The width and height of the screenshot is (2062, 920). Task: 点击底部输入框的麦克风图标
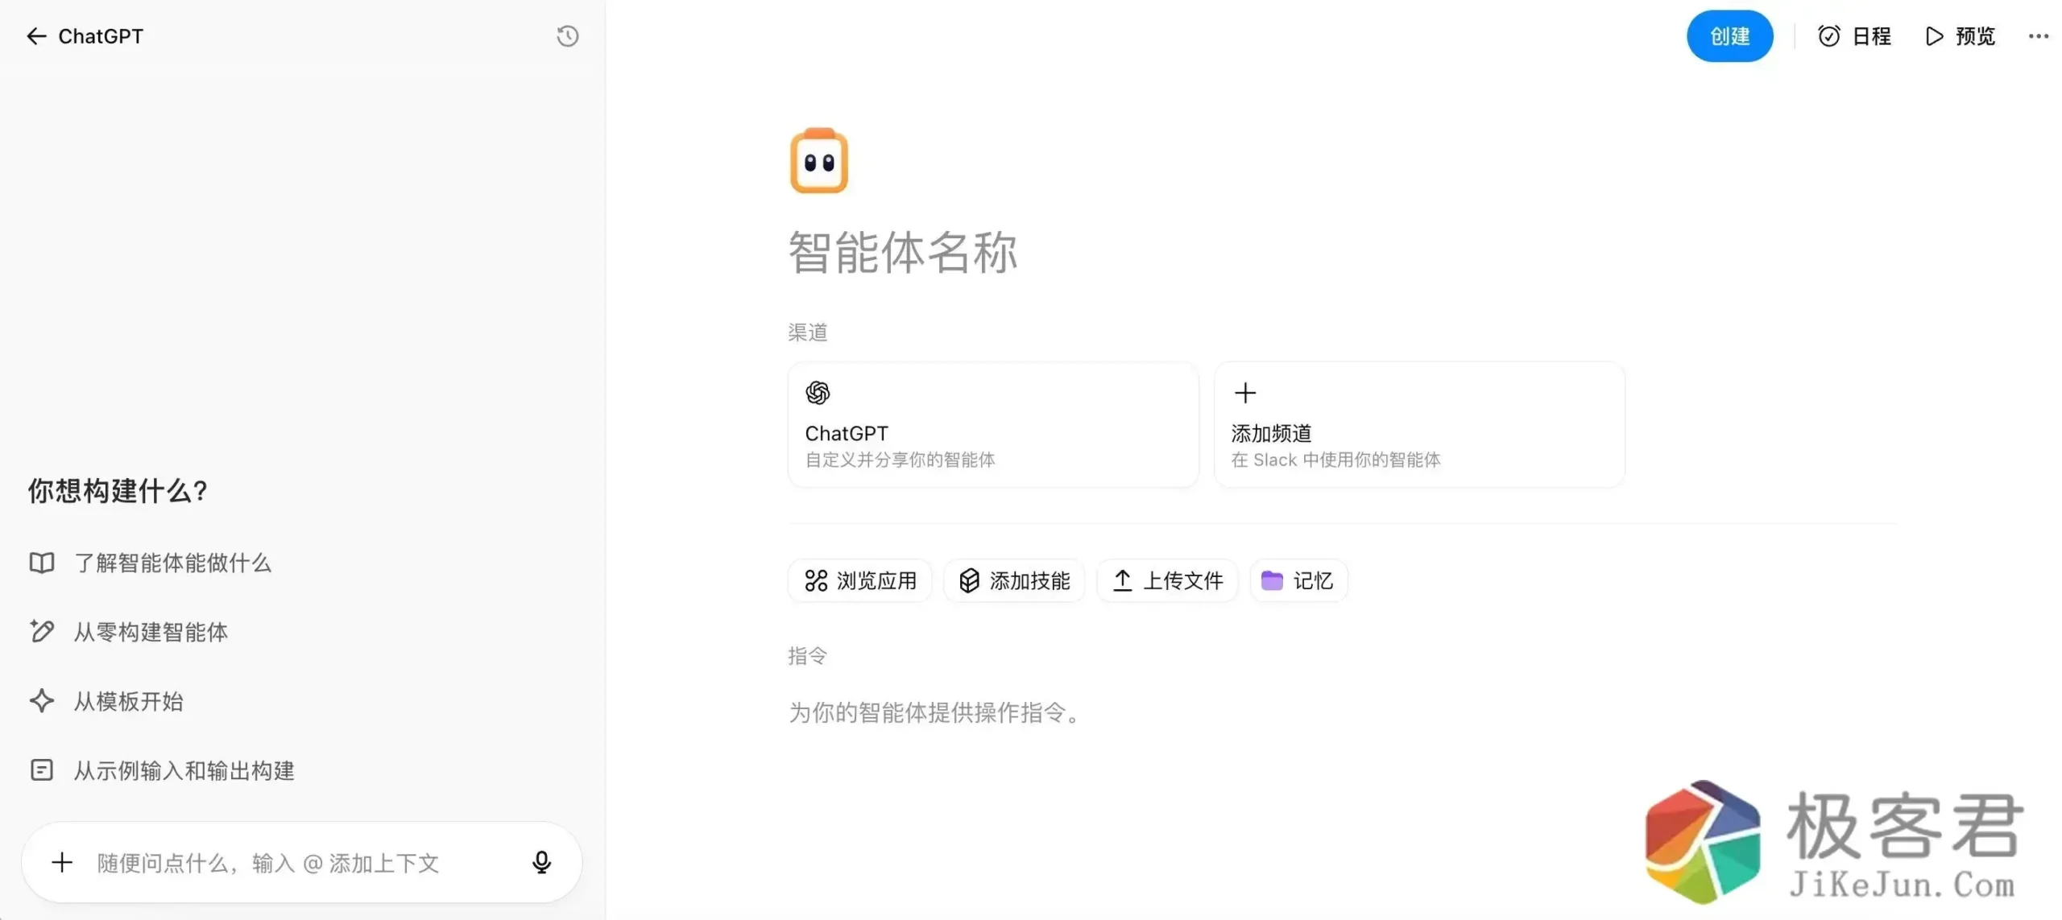[x=542, y=862]
